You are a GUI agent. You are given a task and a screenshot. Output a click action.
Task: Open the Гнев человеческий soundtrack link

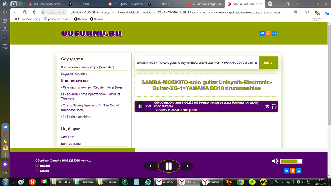(75, 81)
